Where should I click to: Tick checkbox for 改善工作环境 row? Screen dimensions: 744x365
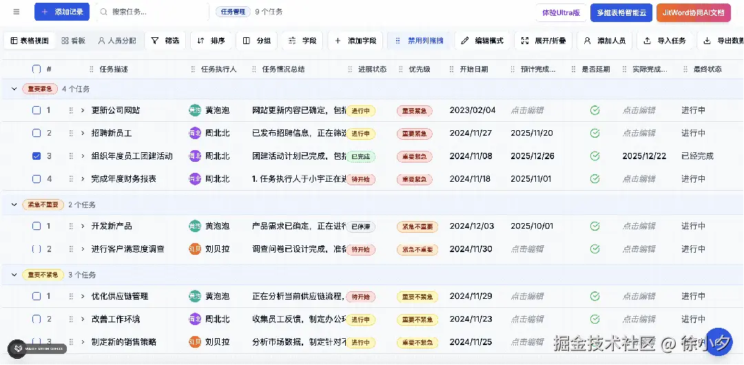coord(37,319)
